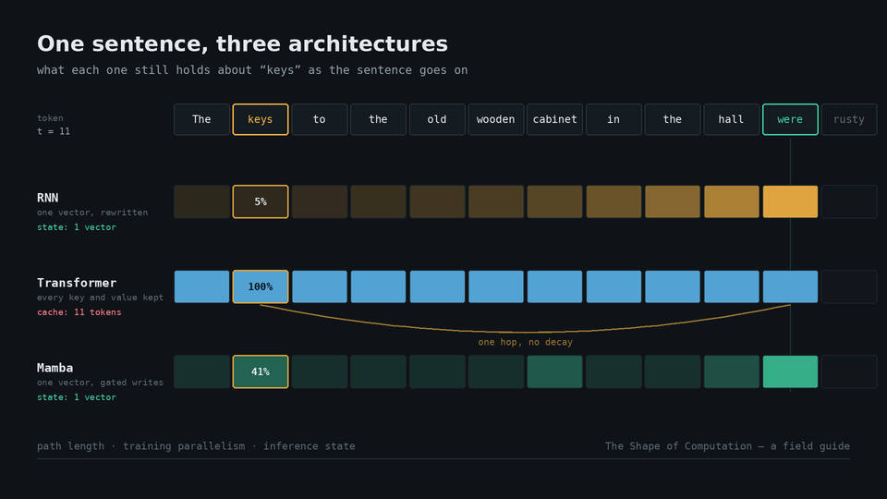This screenshot has width=887, height=499.
Task: Click the RNN cell under 'hall'
Action: tap(731, 201)
